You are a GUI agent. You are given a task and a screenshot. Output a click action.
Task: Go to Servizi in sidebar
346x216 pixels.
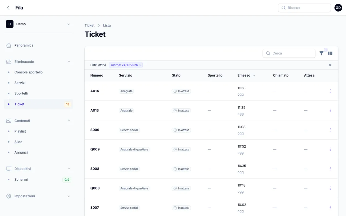(38, 83)
